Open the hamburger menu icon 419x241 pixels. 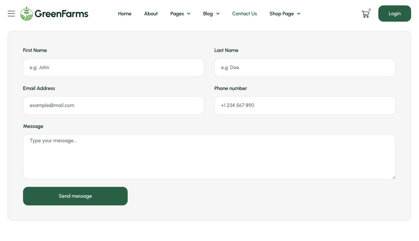pyautogui.click(x=11, y=14)
